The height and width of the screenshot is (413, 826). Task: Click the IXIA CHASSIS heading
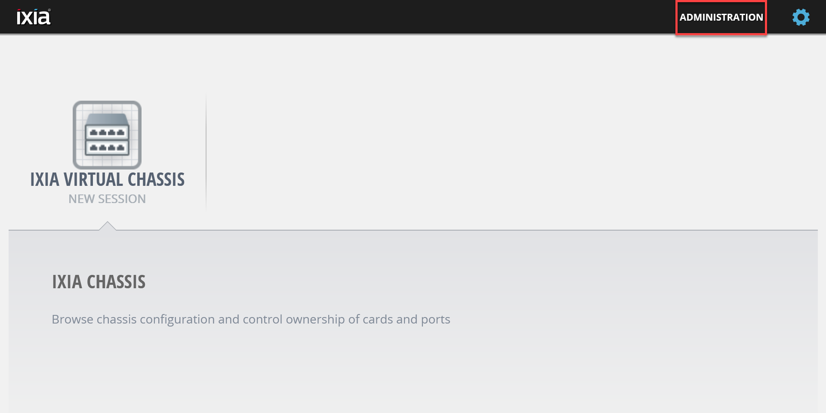pyautogui.click(x=99, y=282)
